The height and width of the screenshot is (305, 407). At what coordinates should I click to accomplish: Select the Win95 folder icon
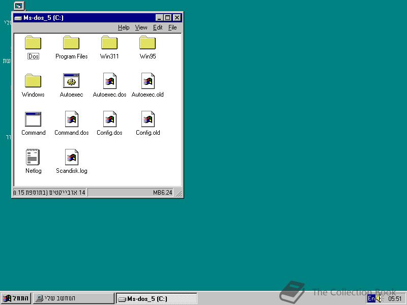(148, 43)
